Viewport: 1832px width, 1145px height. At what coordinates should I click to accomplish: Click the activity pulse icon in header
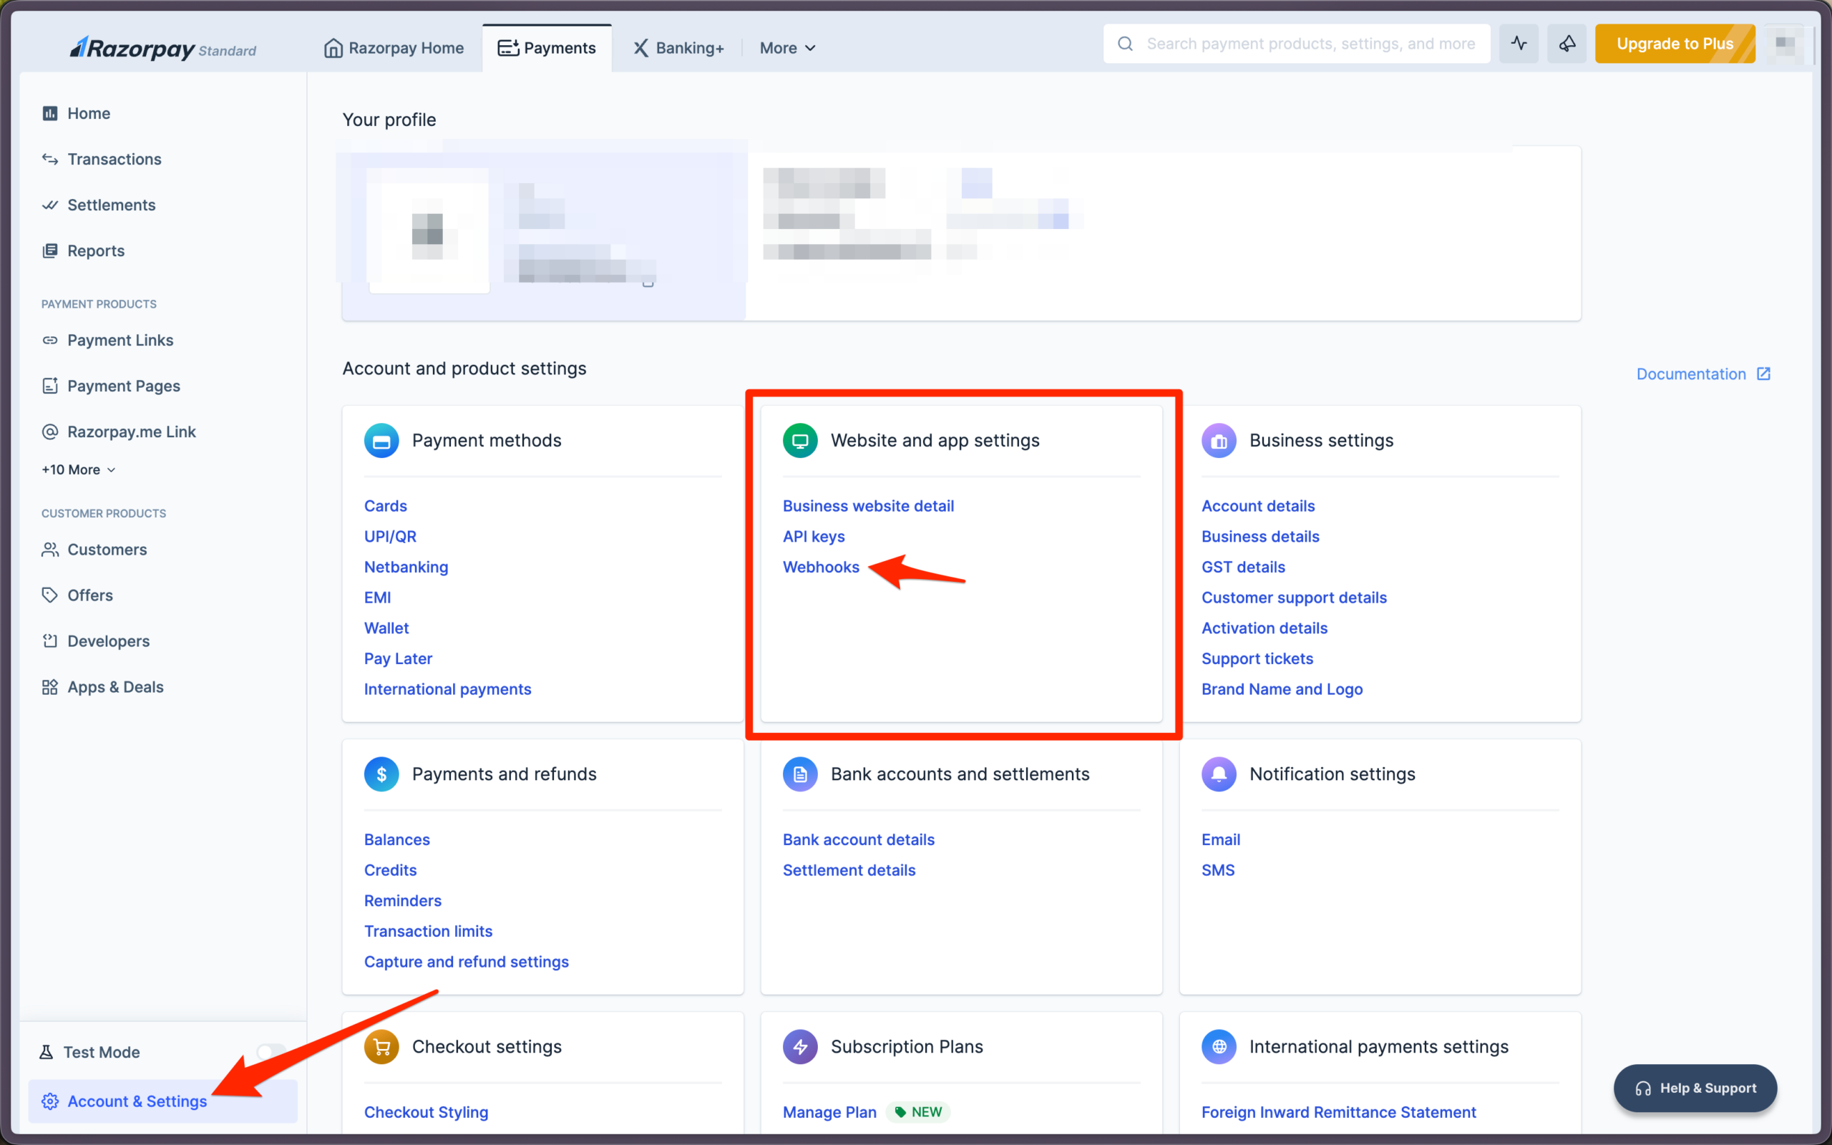point(1519,44)
